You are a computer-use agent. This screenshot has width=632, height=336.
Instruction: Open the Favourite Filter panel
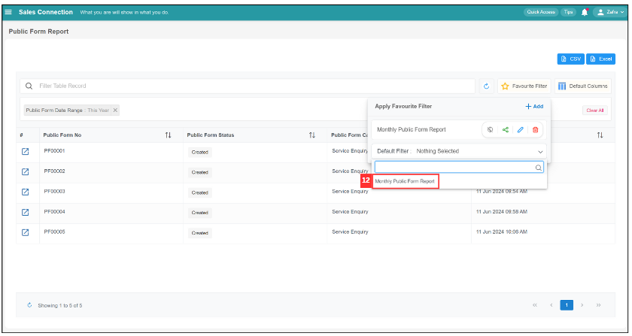(524, 86)
